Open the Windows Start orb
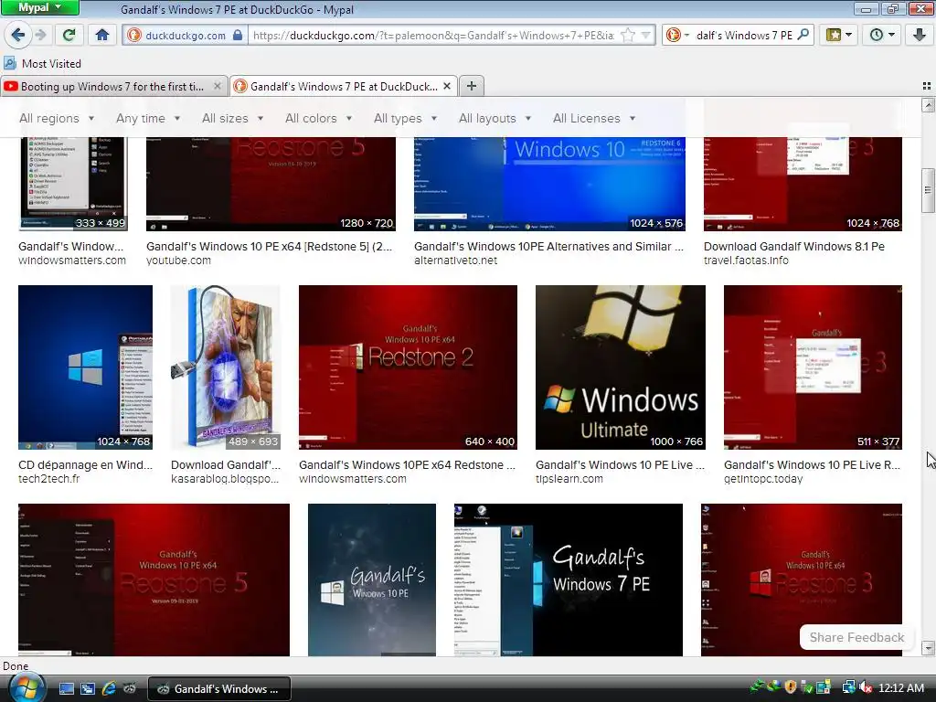Screen dimensions: 936x702 pos(26,687)
